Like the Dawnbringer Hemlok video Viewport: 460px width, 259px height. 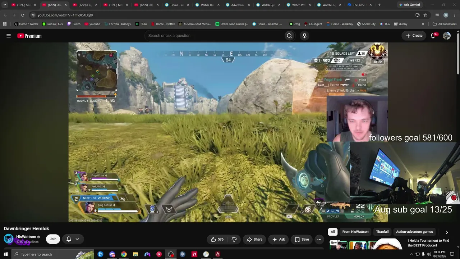(217, 239)
